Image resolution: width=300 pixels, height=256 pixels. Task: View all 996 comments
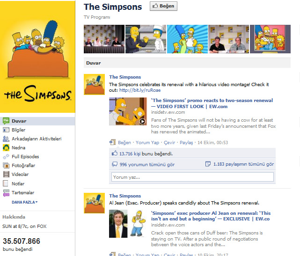pyautogui.click(x=147, y=164)
